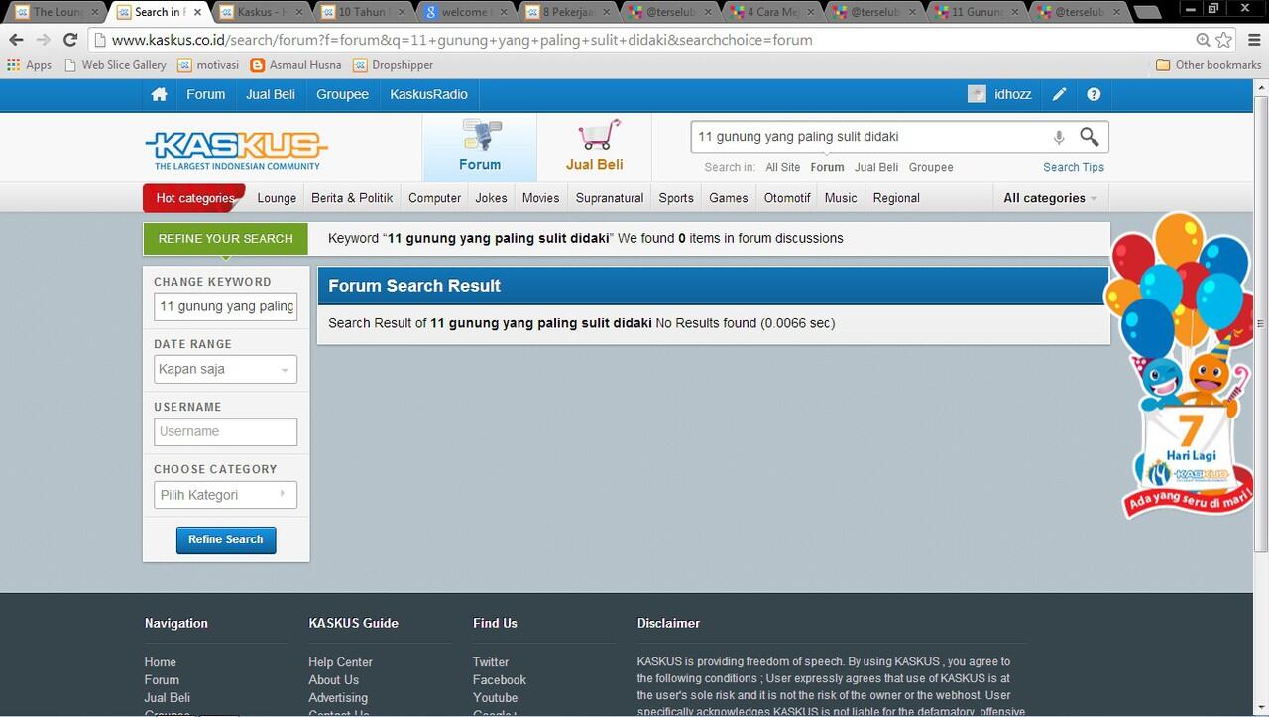Open Other bookmarks folder

point(1209,65)
